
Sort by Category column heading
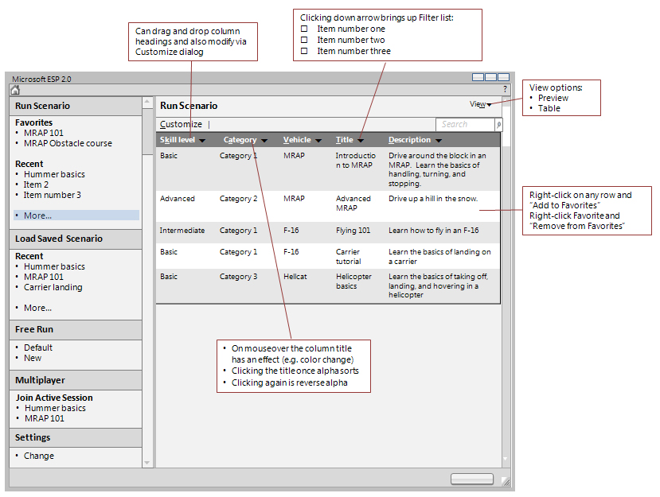coord(240,140)
